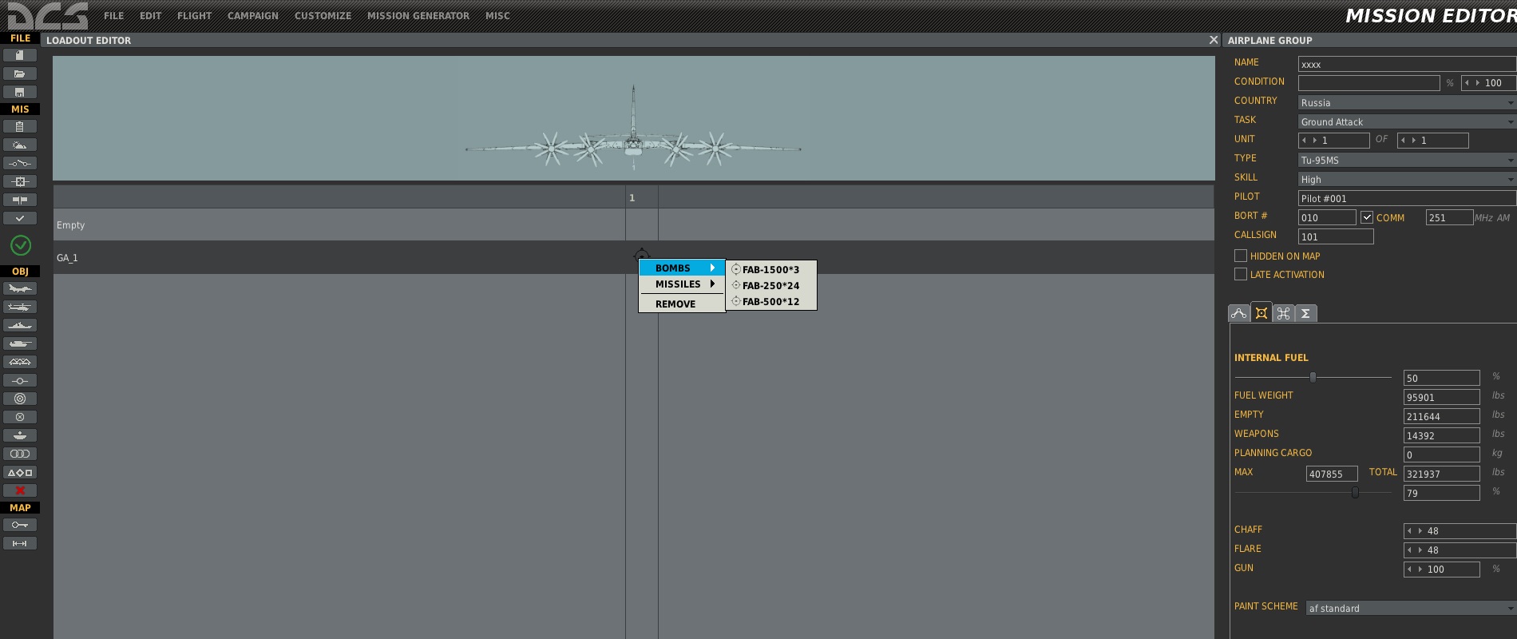Open shapes triangle-diamond-square tool
Viewport: 1517px width, 639px height.
pos(20,472)
